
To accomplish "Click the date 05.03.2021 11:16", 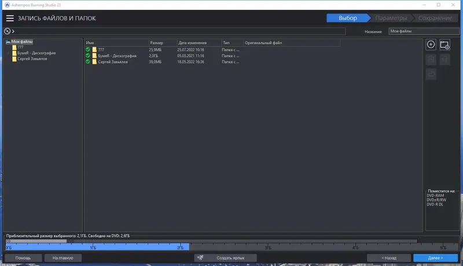I will pos(190,56).
